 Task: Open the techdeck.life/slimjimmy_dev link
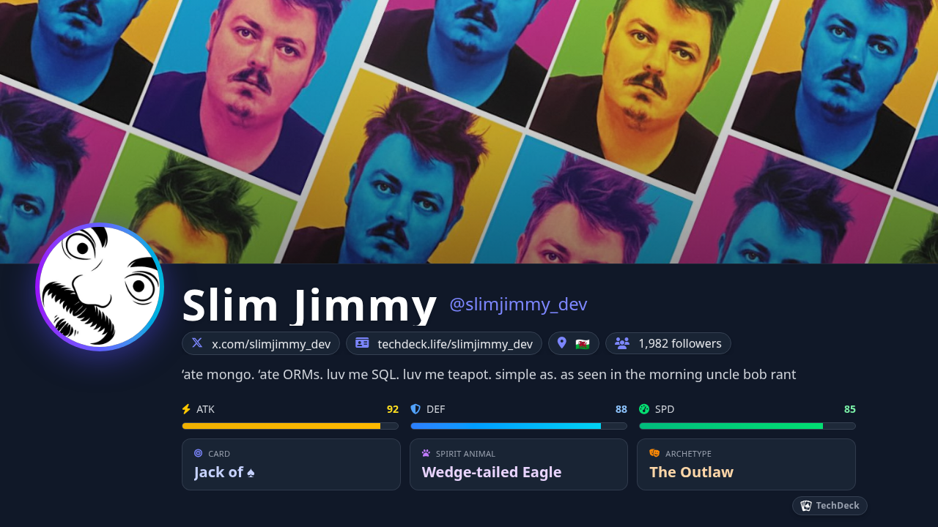[444, 343]
